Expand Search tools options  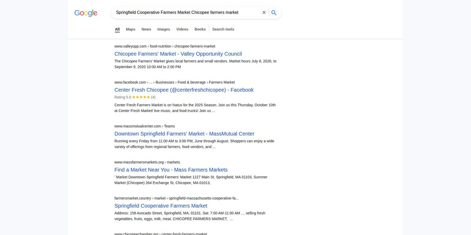223,29
